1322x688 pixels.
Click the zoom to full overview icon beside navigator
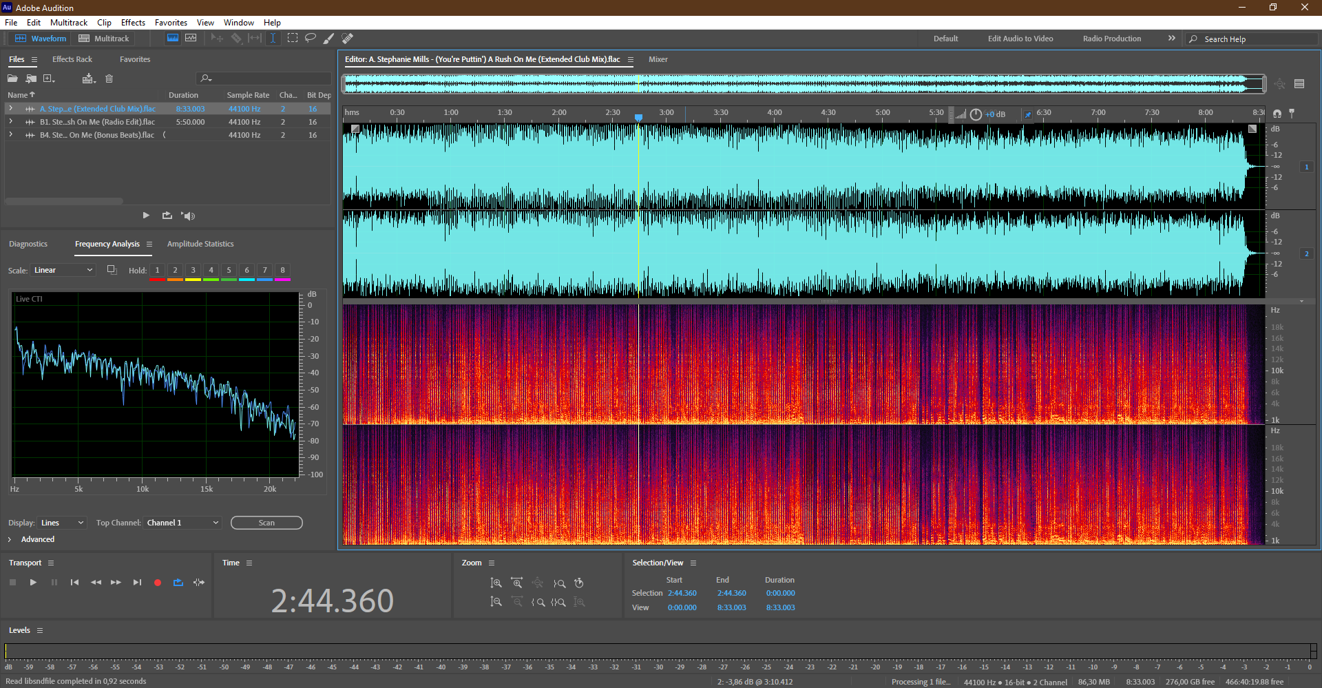(1279, 84)
